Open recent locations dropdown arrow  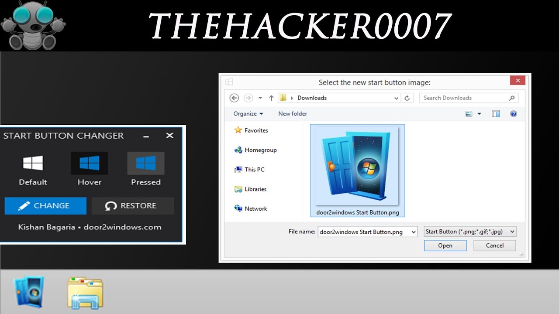260,98
